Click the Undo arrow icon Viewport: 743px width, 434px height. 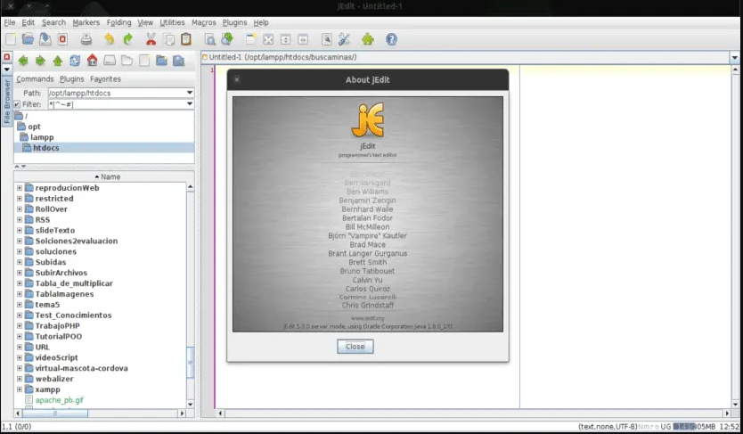coord(109,39)
